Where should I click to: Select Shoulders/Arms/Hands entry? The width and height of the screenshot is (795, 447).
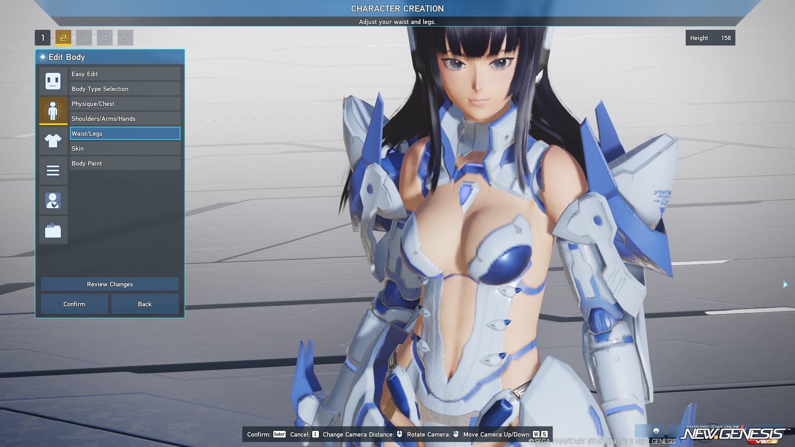(125, 119)
